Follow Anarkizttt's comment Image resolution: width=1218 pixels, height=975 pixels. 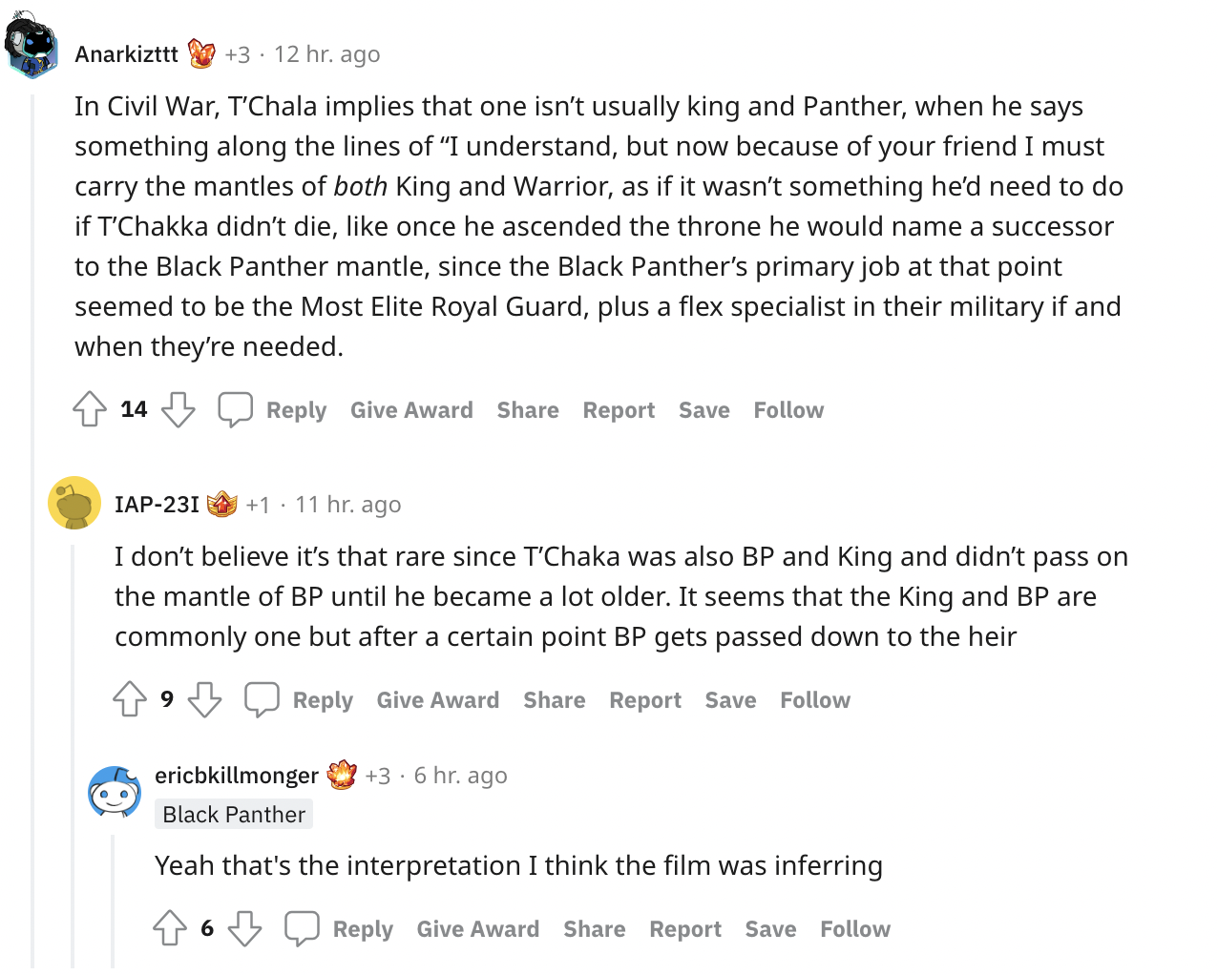[x=788, y=410]
